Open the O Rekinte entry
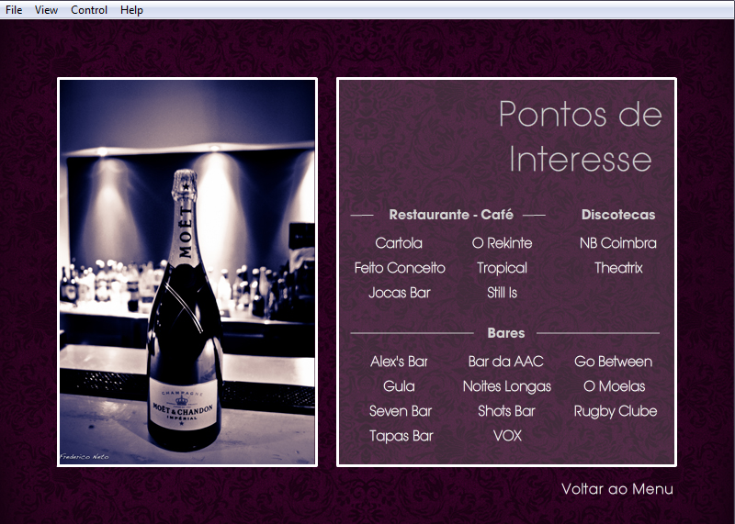The image size is (735, 524). click(502, 243)
